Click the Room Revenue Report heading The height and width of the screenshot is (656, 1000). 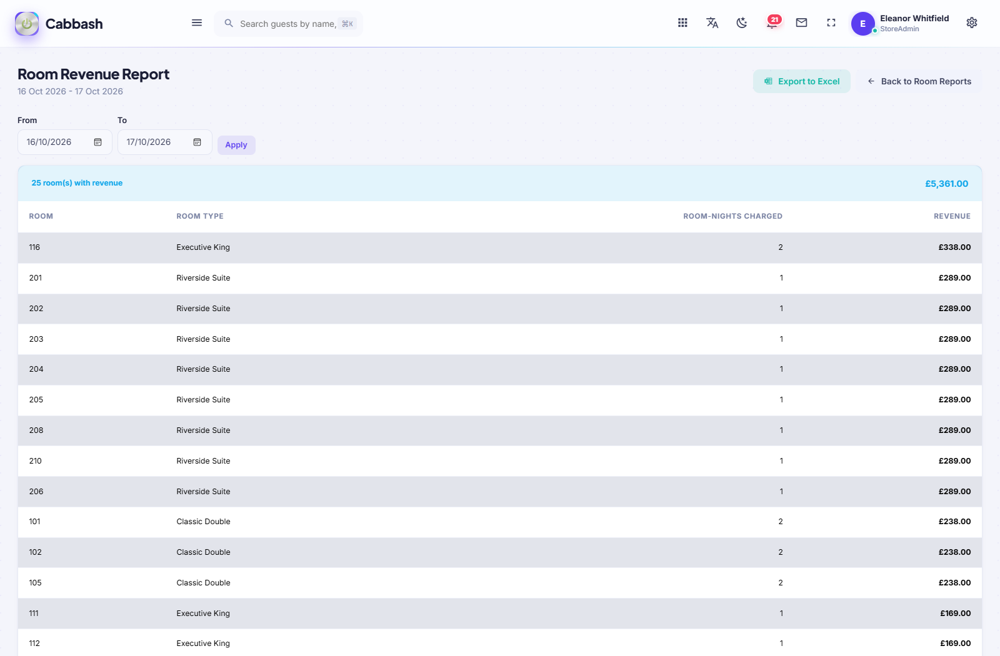pos(93,74)
